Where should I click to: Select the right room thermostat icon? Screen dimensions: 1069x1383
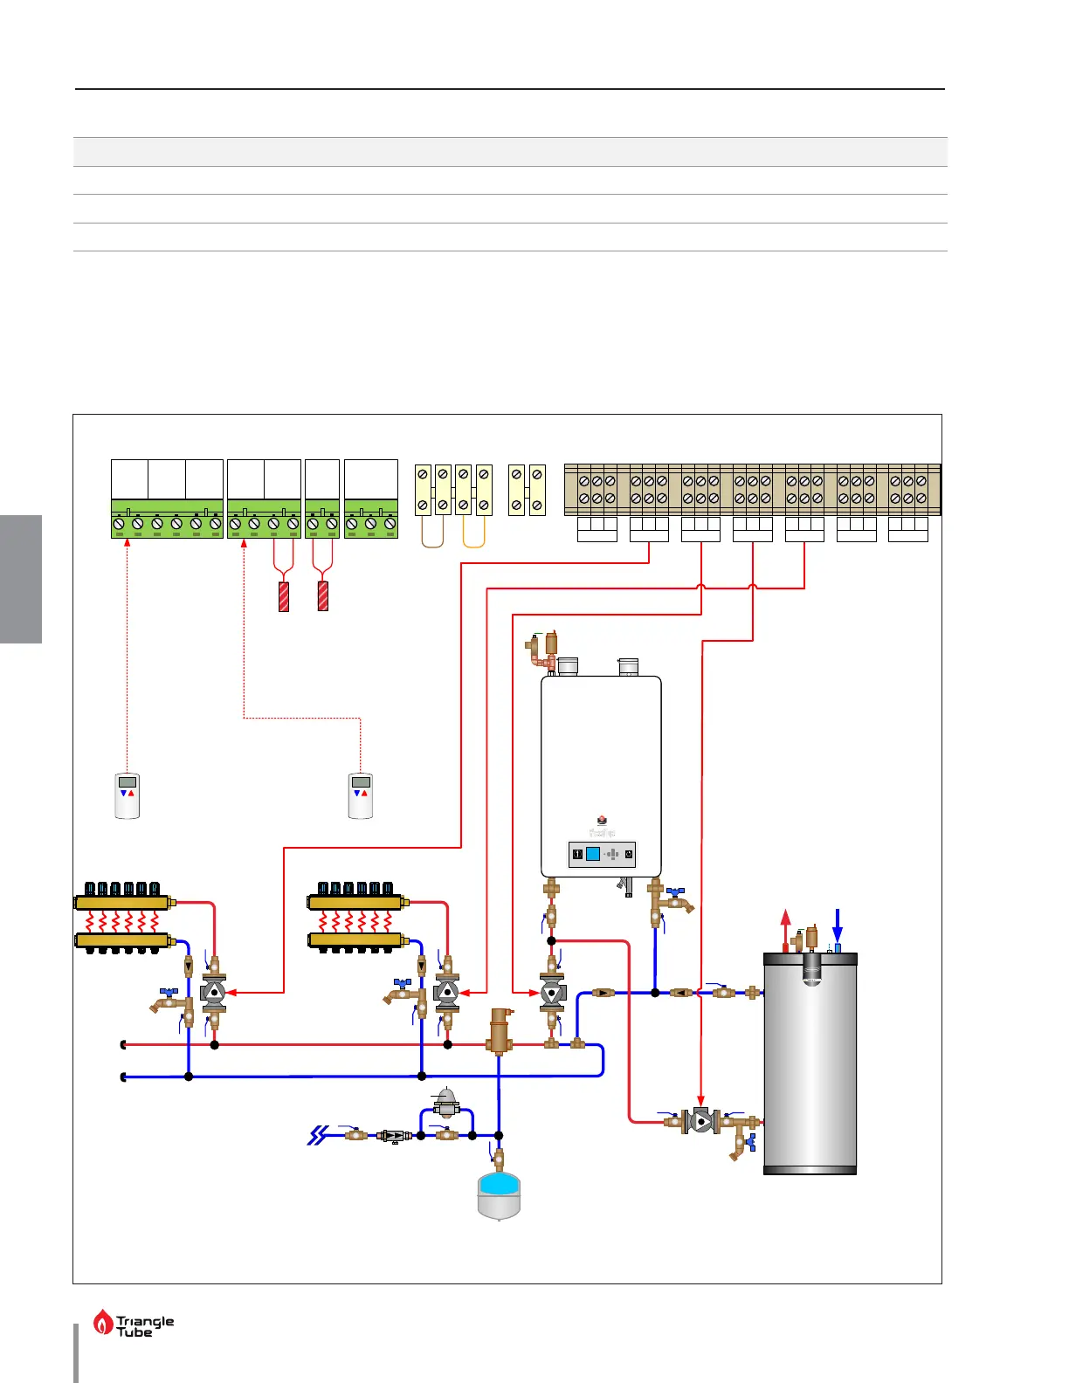click(361, 795)
